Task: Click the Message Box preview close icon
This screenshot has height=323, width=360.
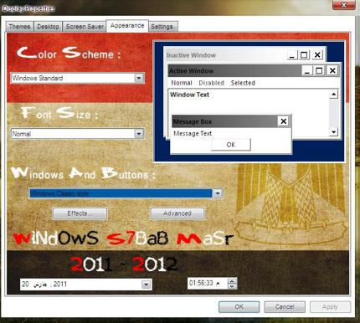Action: click(x=284, y=121)
